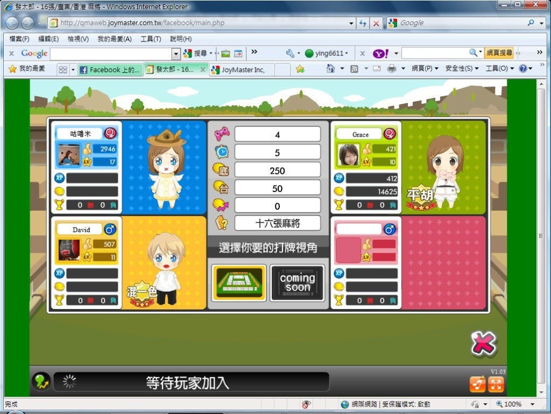Click 咕嚕米's angel avatar character
The width and height of the screenshot is (551, 414).
166,168
